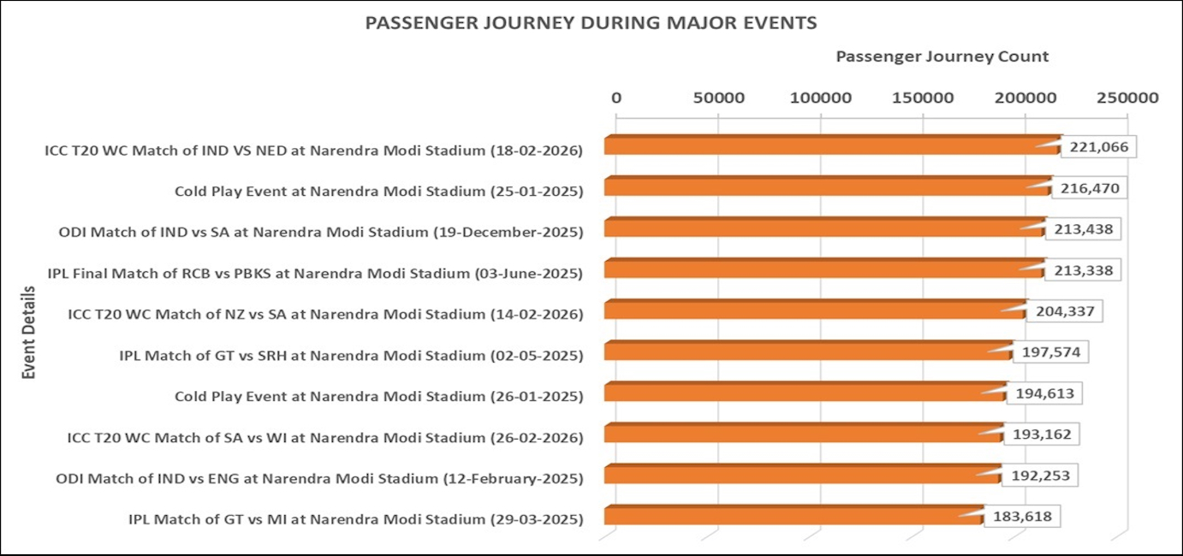Click the orange bar for GT vs MI match

tap(792, 516)
